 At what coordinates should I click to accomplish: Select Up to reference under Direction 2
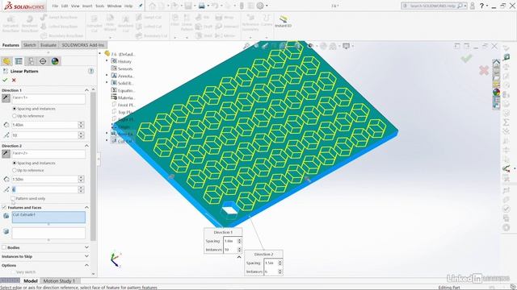15,170
